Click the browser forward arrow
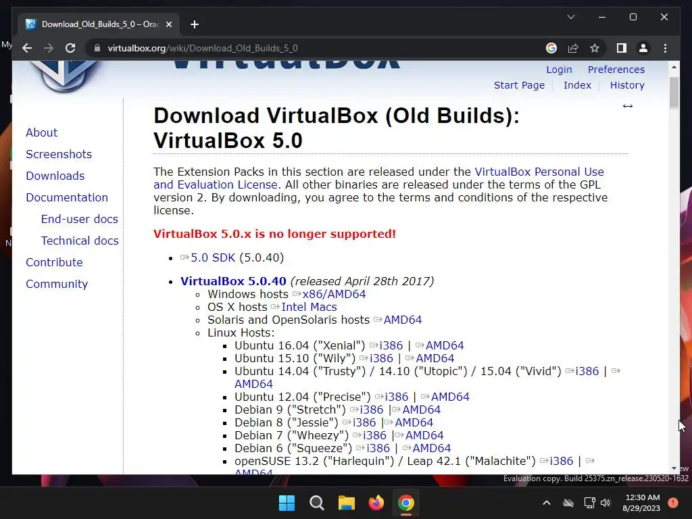 pyautogui.click(x=49, y=48)
